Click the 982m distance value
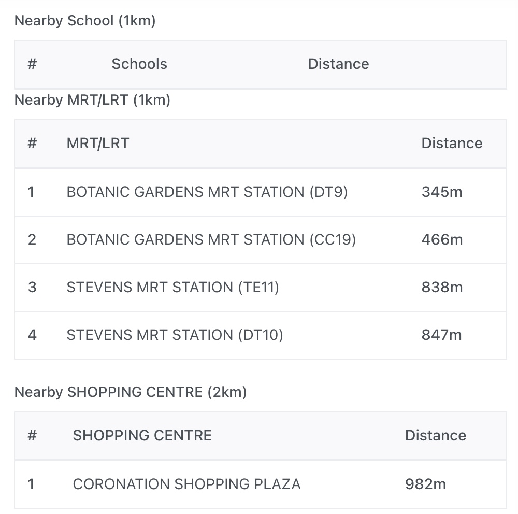The image size is (518, 514). [x=425, y=484]
